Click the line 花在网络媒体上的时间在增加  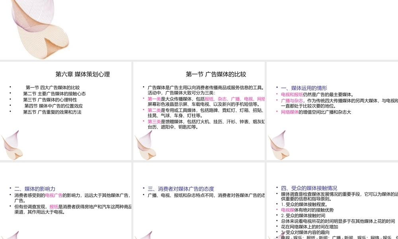309,227
